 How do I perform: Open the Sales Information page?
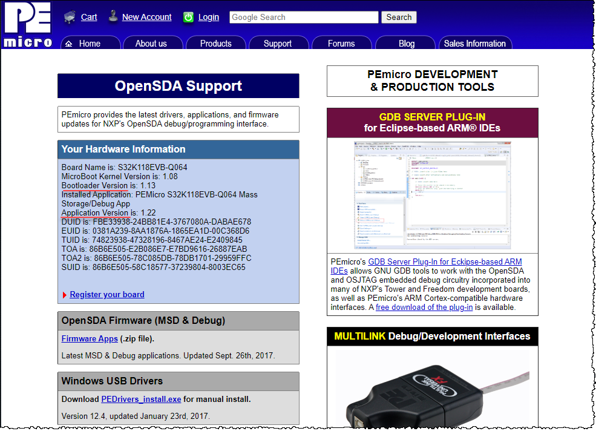point(476,44)
